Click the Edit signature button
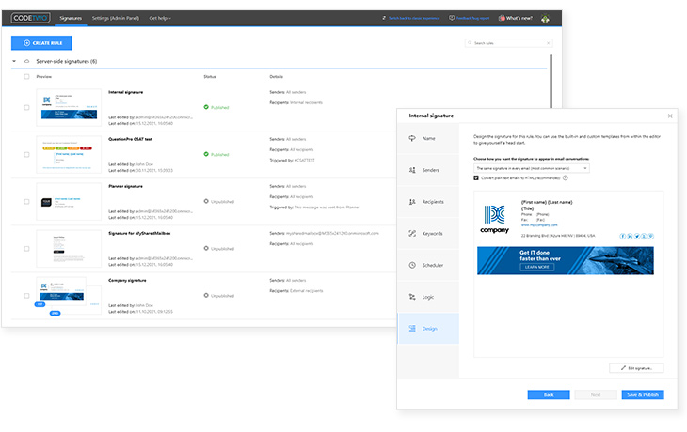Viewport: 687px width, 432px height. [x=636, y=368]
